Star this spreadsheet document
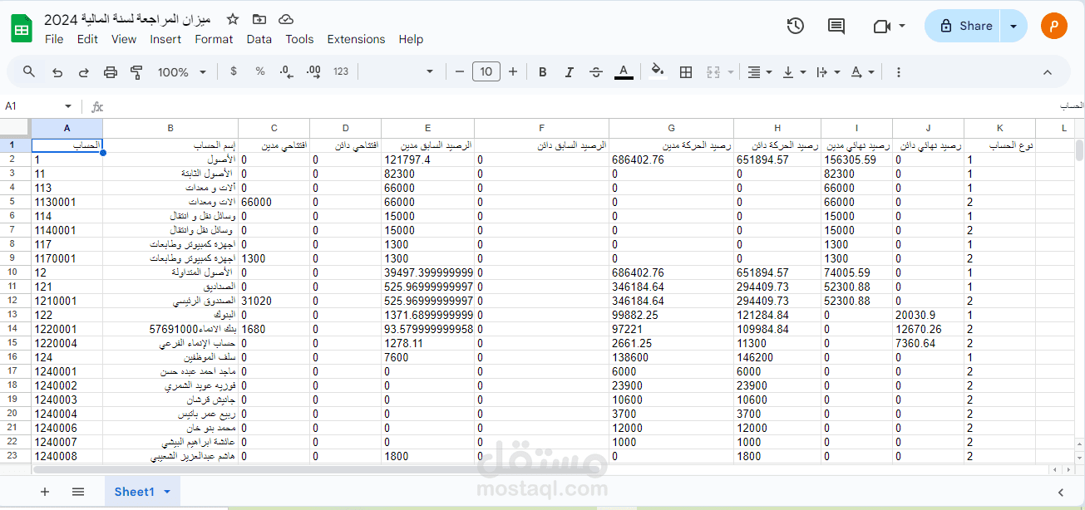Image resolution: width=1085 pixels, height=510 pixels. point(233,19)
